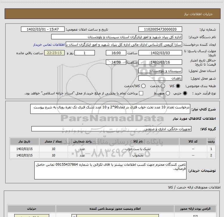This screenshot has width=224, height=217.
Task: Select کالا radio button
Action: 178,86
